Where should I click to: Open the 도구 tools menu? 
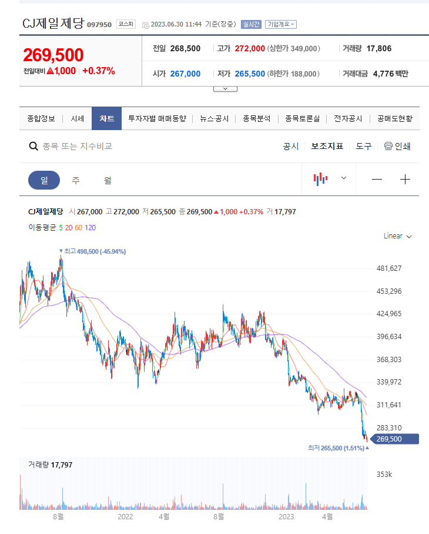pyautogui.click(x=364, y=147)
